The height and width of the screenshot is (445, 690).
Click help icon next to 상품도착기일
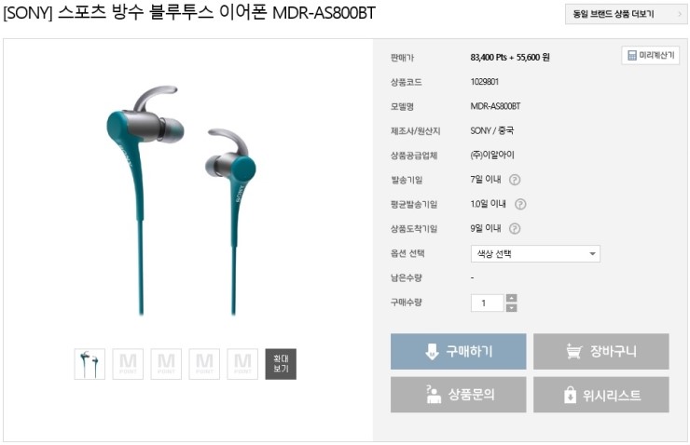515,228
